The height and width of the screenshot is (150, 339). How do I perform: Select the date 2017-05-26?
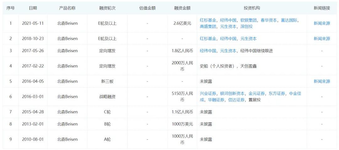click(x=33, y=51)
